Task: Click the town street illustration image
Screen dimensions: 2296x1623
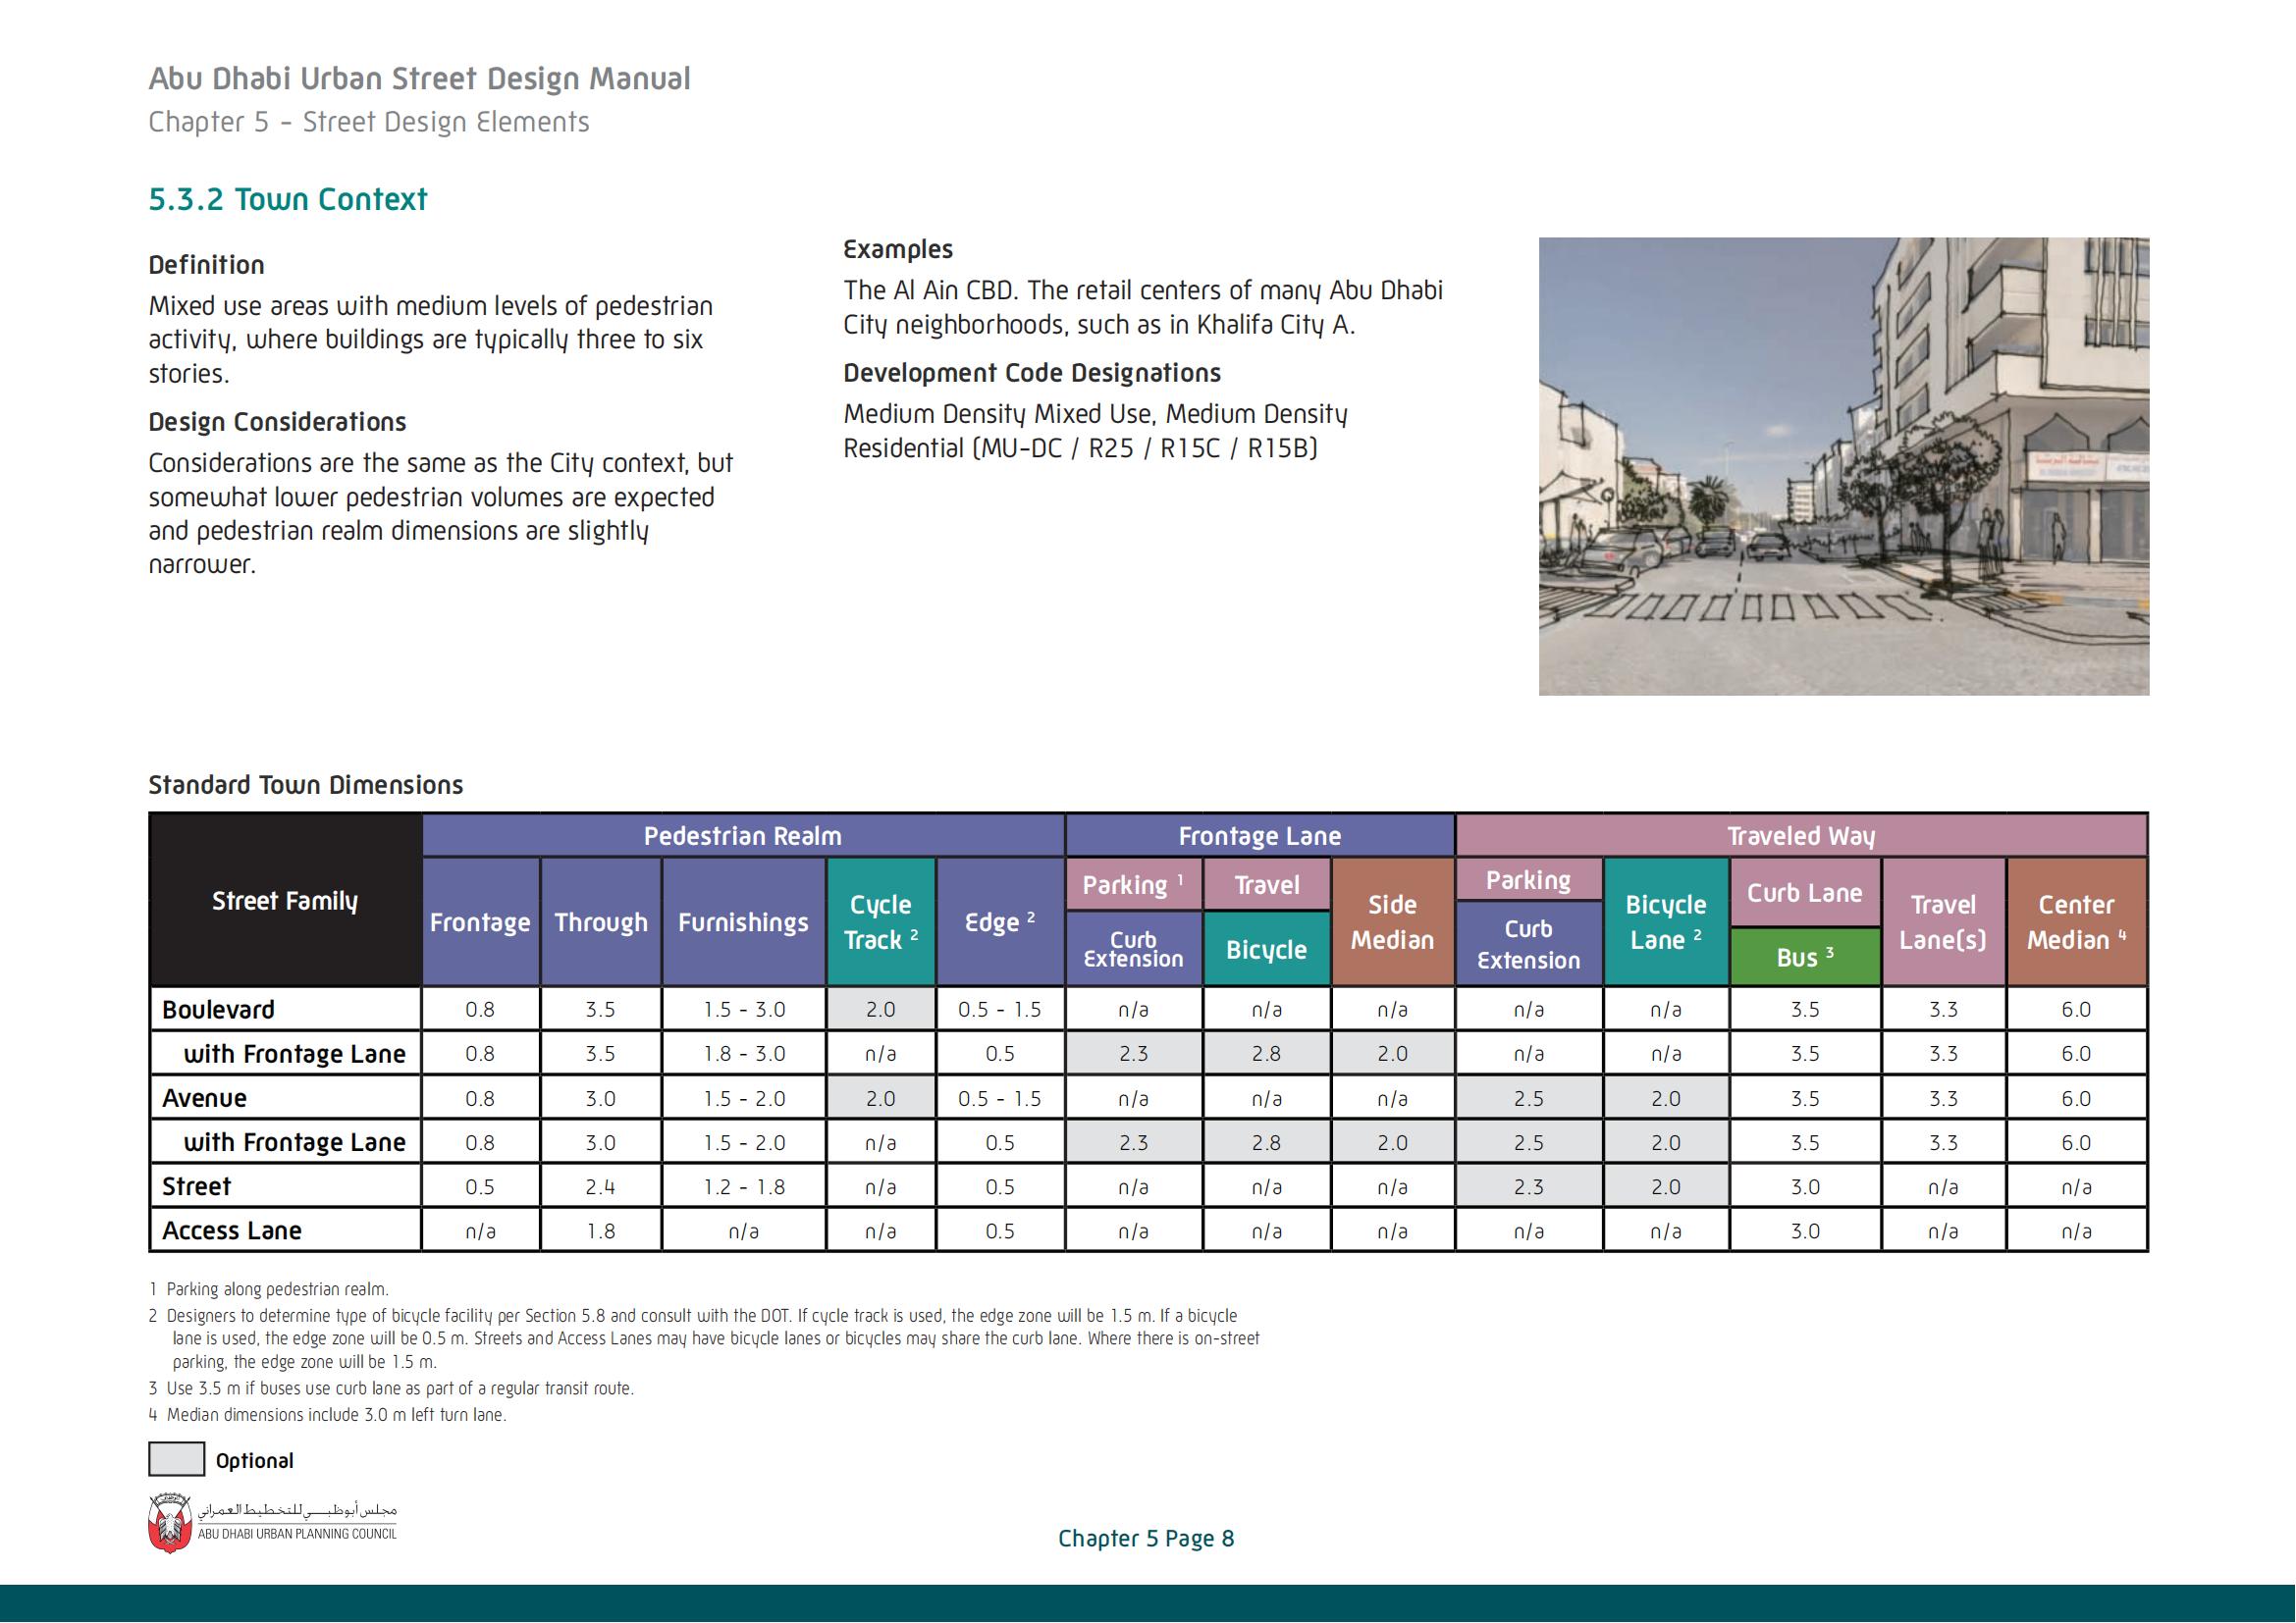Action: 1844,467
